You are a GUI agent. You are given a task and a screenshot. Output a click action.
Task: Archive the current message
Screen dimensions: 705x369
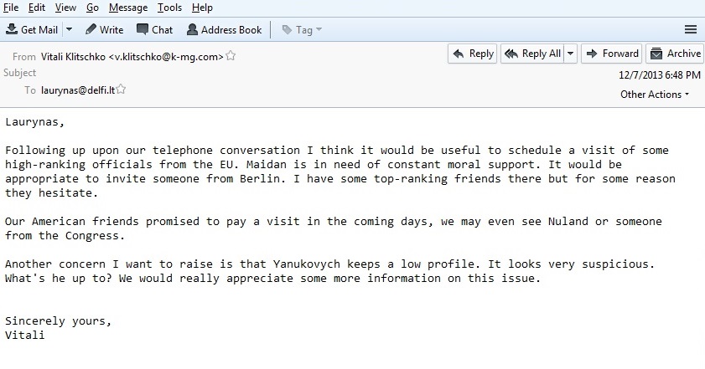[675, 54]
